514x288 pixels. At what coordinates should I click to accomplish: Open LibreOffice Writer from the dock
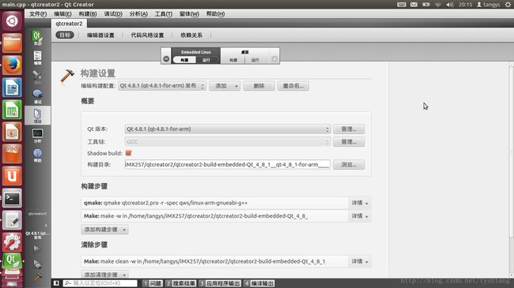[12, 88]
